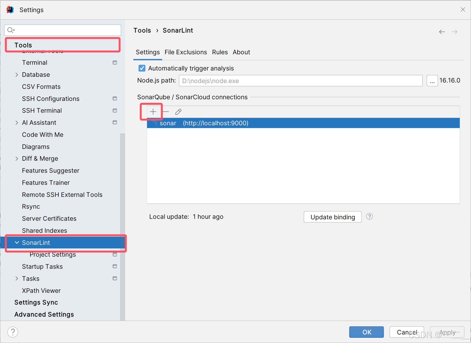Expand the Diff & Merge node
The height and width of the screenshot is (343, 471).
(x=17, y=158)
